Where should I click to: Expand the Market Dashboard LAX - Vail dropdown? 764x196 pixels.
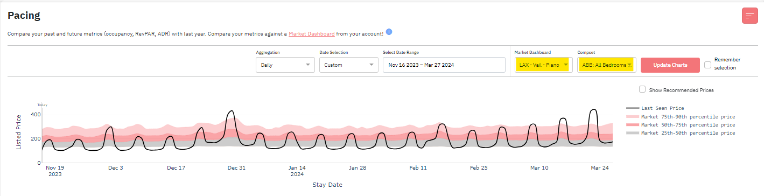pos(543,65)
